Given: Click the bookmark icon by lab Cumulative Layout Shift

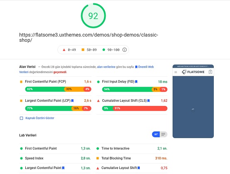Looking at the screenshot, I should (139, 168).
